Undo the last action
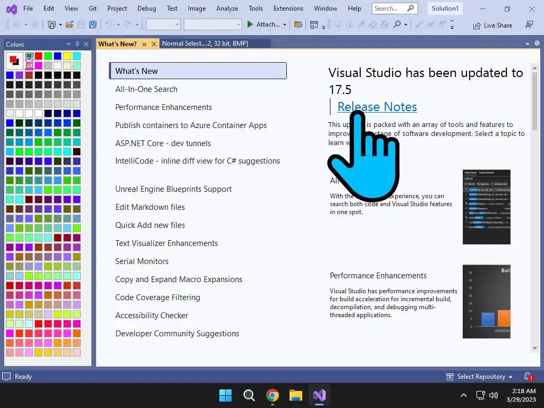 (x=109, y=24)
